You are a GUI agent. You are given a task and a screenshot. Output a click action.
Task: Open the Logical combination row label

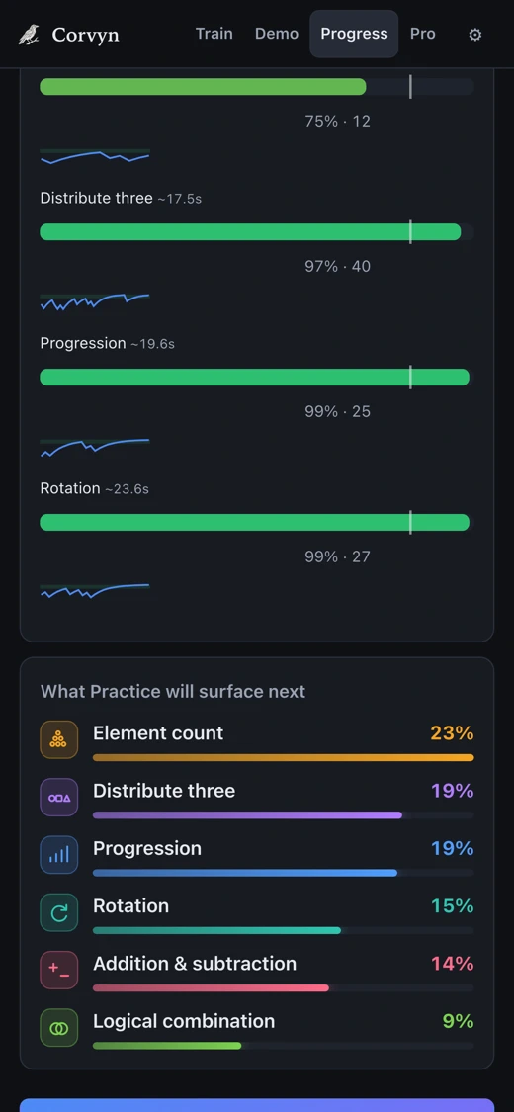184,1020
